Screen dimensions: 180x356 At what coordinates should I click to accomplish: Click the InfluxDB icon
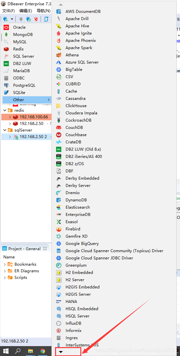point(59,323)
